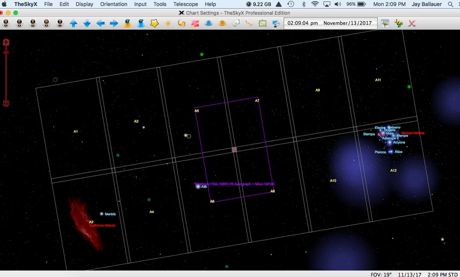The height and width of the screenshot is (277, 460).
Task: Open the Telescope menu
Action: click(x=186, y=4)
